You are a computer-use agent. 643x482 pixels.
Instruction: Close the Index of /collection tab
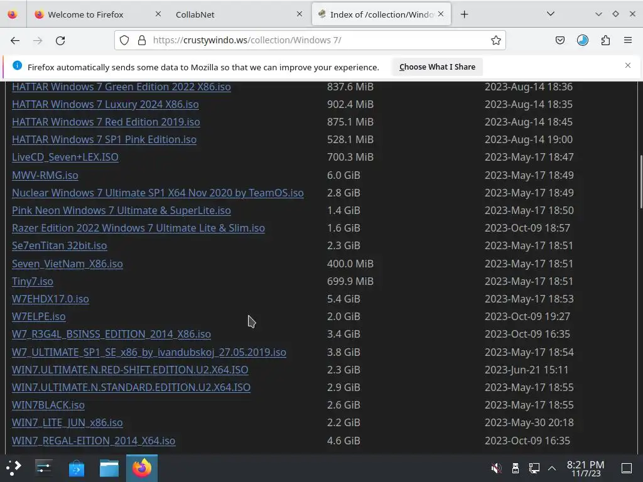point(441,14)
